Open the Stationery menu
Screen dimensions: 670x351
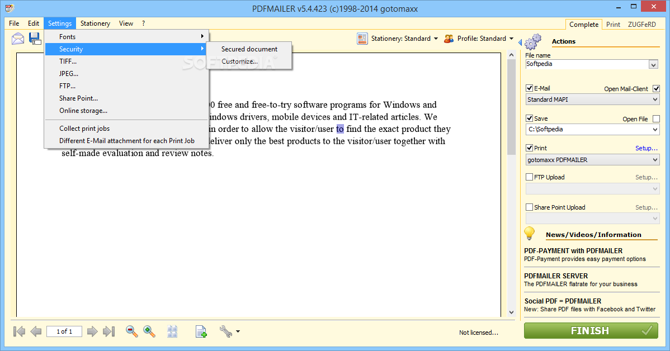click(95, 23)
